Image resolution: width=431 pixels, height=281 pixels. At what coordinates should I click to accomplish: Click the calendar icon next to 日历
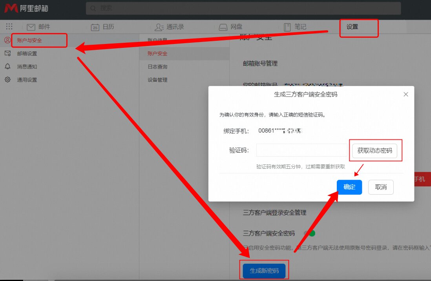pos(95,27)
